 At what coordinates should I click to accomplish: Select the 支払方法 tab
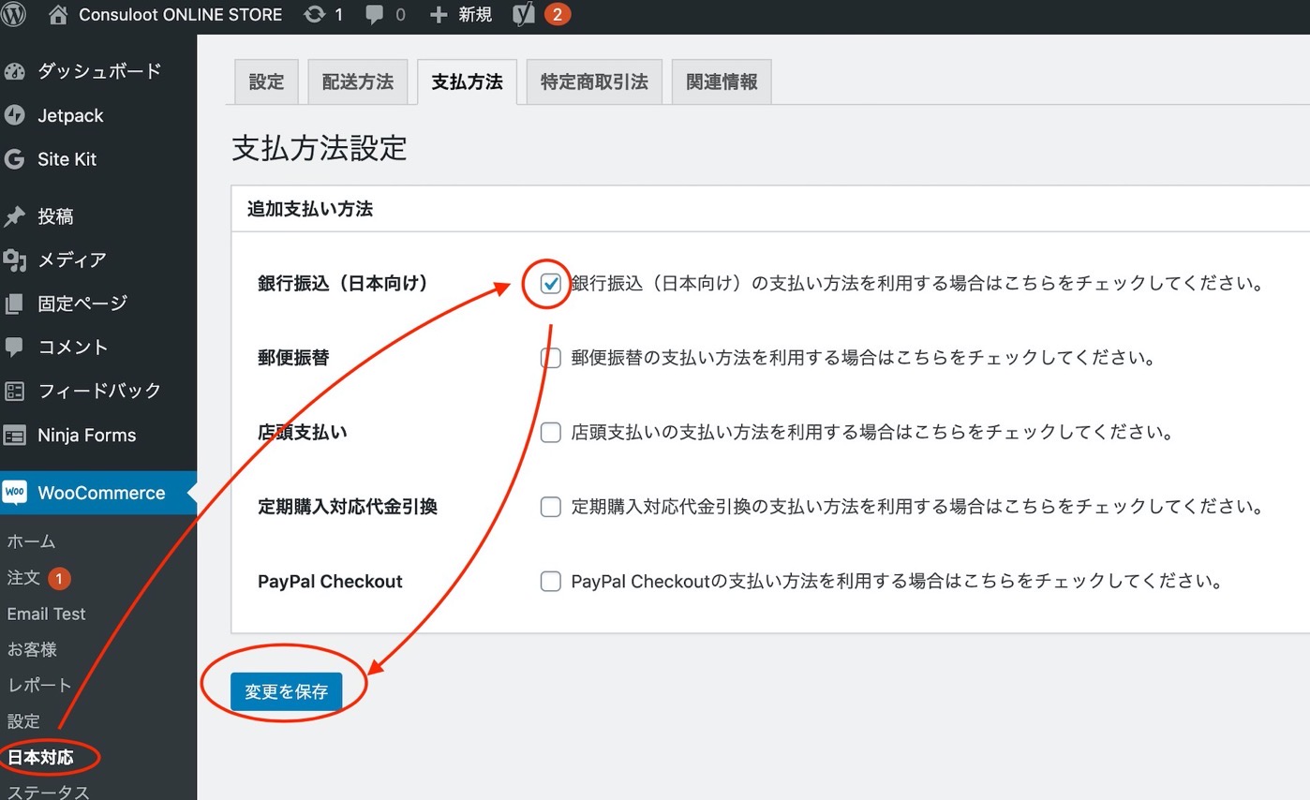pos(467,81)
